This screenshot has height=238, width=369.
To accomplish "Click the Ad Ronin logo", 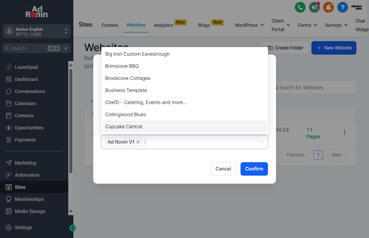I will tap(37, 12).
